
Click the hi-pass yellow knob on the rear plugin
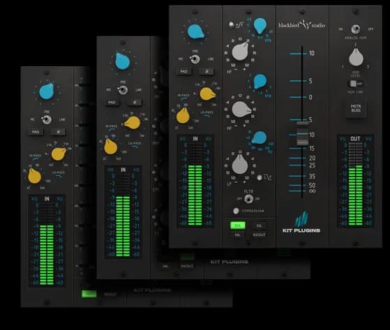[x=34, y=176]
